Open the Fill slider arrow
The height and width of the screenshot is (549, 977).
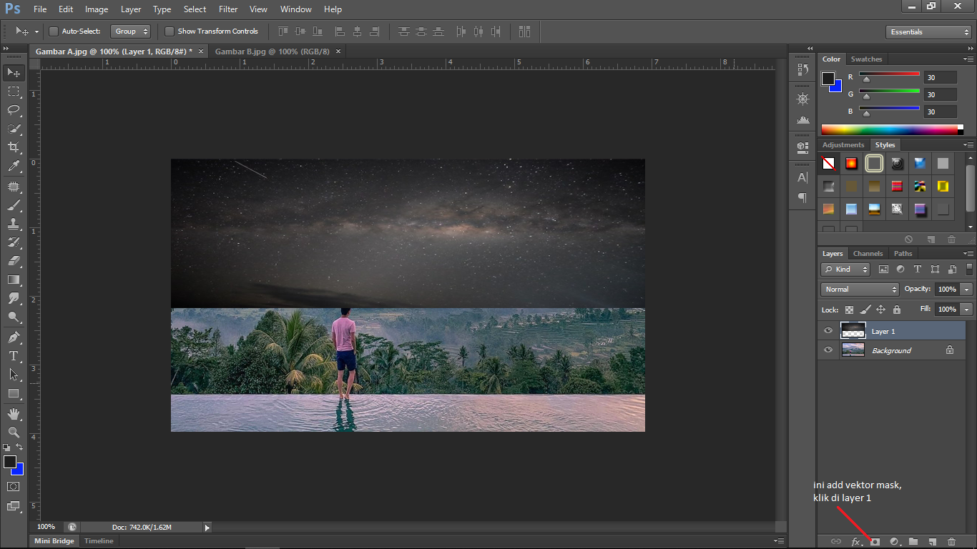pos(967,310)
